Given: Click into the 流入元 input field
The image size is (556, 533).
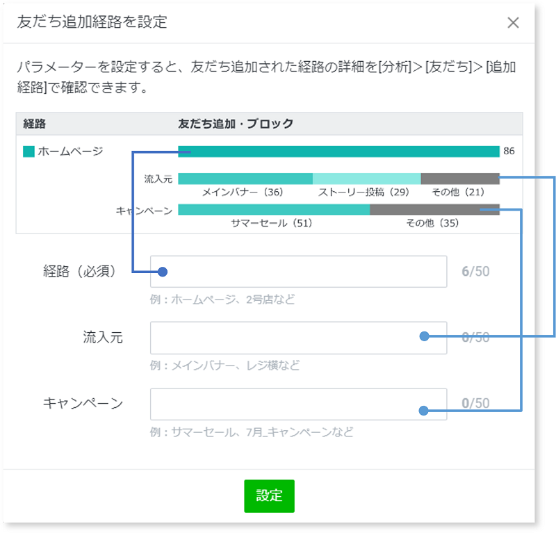Looking at the screenshot, I should [285, 338].
